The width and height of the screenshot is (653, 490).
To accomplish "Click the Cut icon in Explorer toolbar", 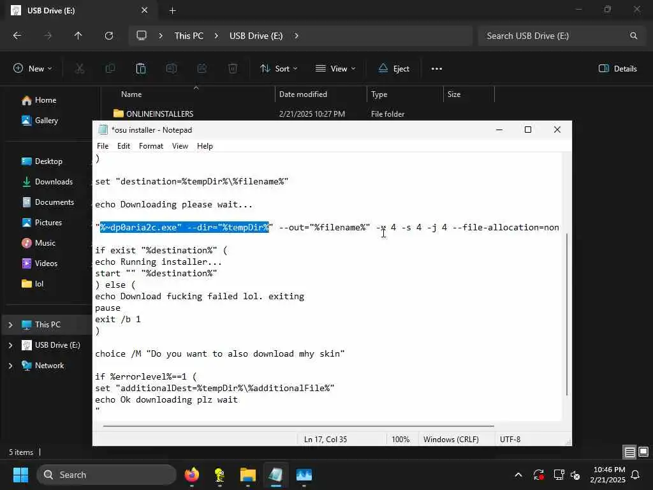I will coord(80,69).
